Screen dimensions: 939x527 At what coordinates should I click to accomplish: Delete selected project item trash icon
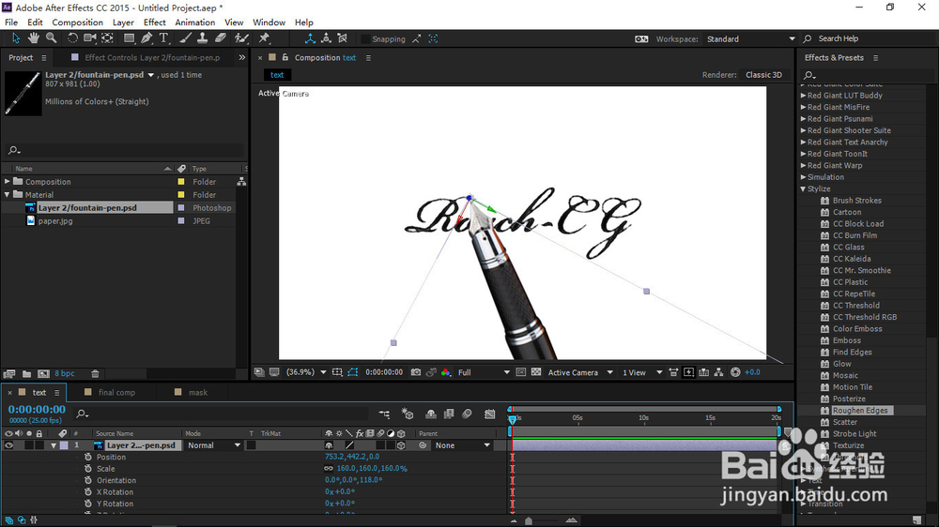tap(95, 374)
